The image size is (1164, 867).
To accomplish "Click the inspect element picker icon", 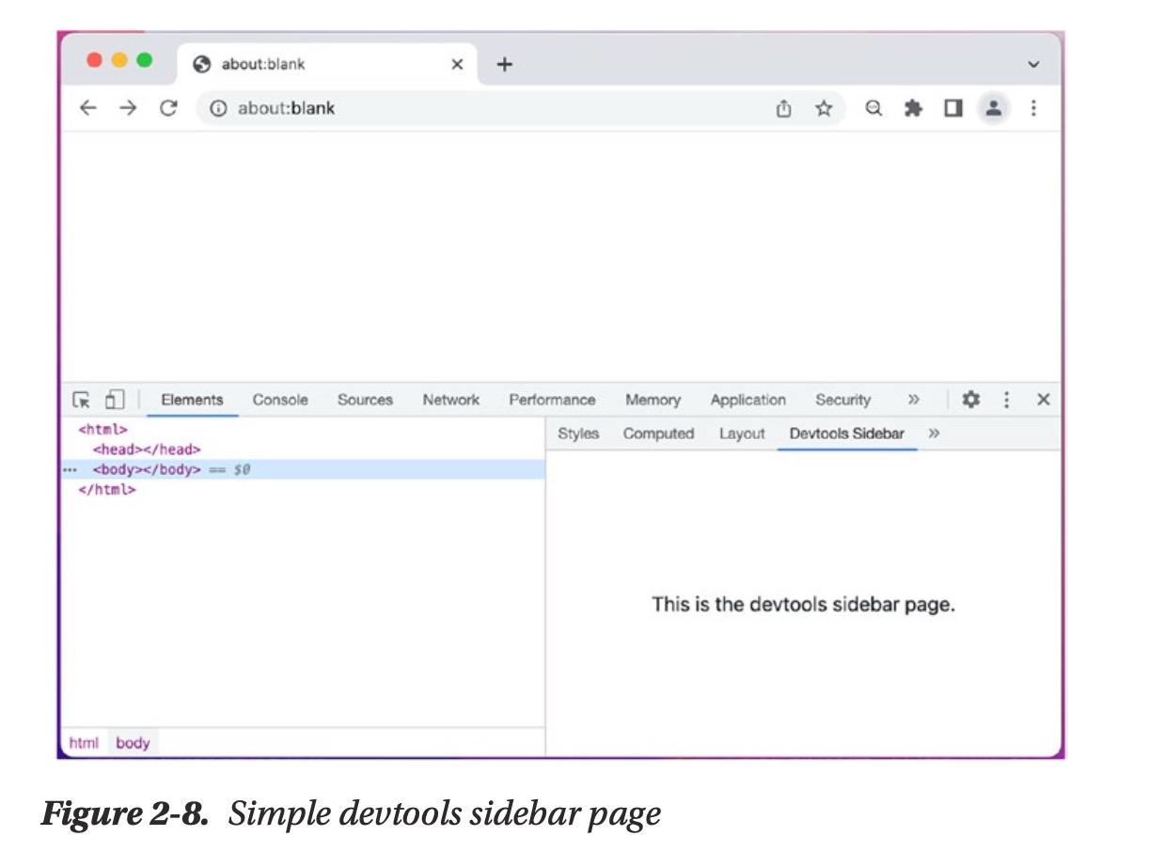I will coord(82,400).
